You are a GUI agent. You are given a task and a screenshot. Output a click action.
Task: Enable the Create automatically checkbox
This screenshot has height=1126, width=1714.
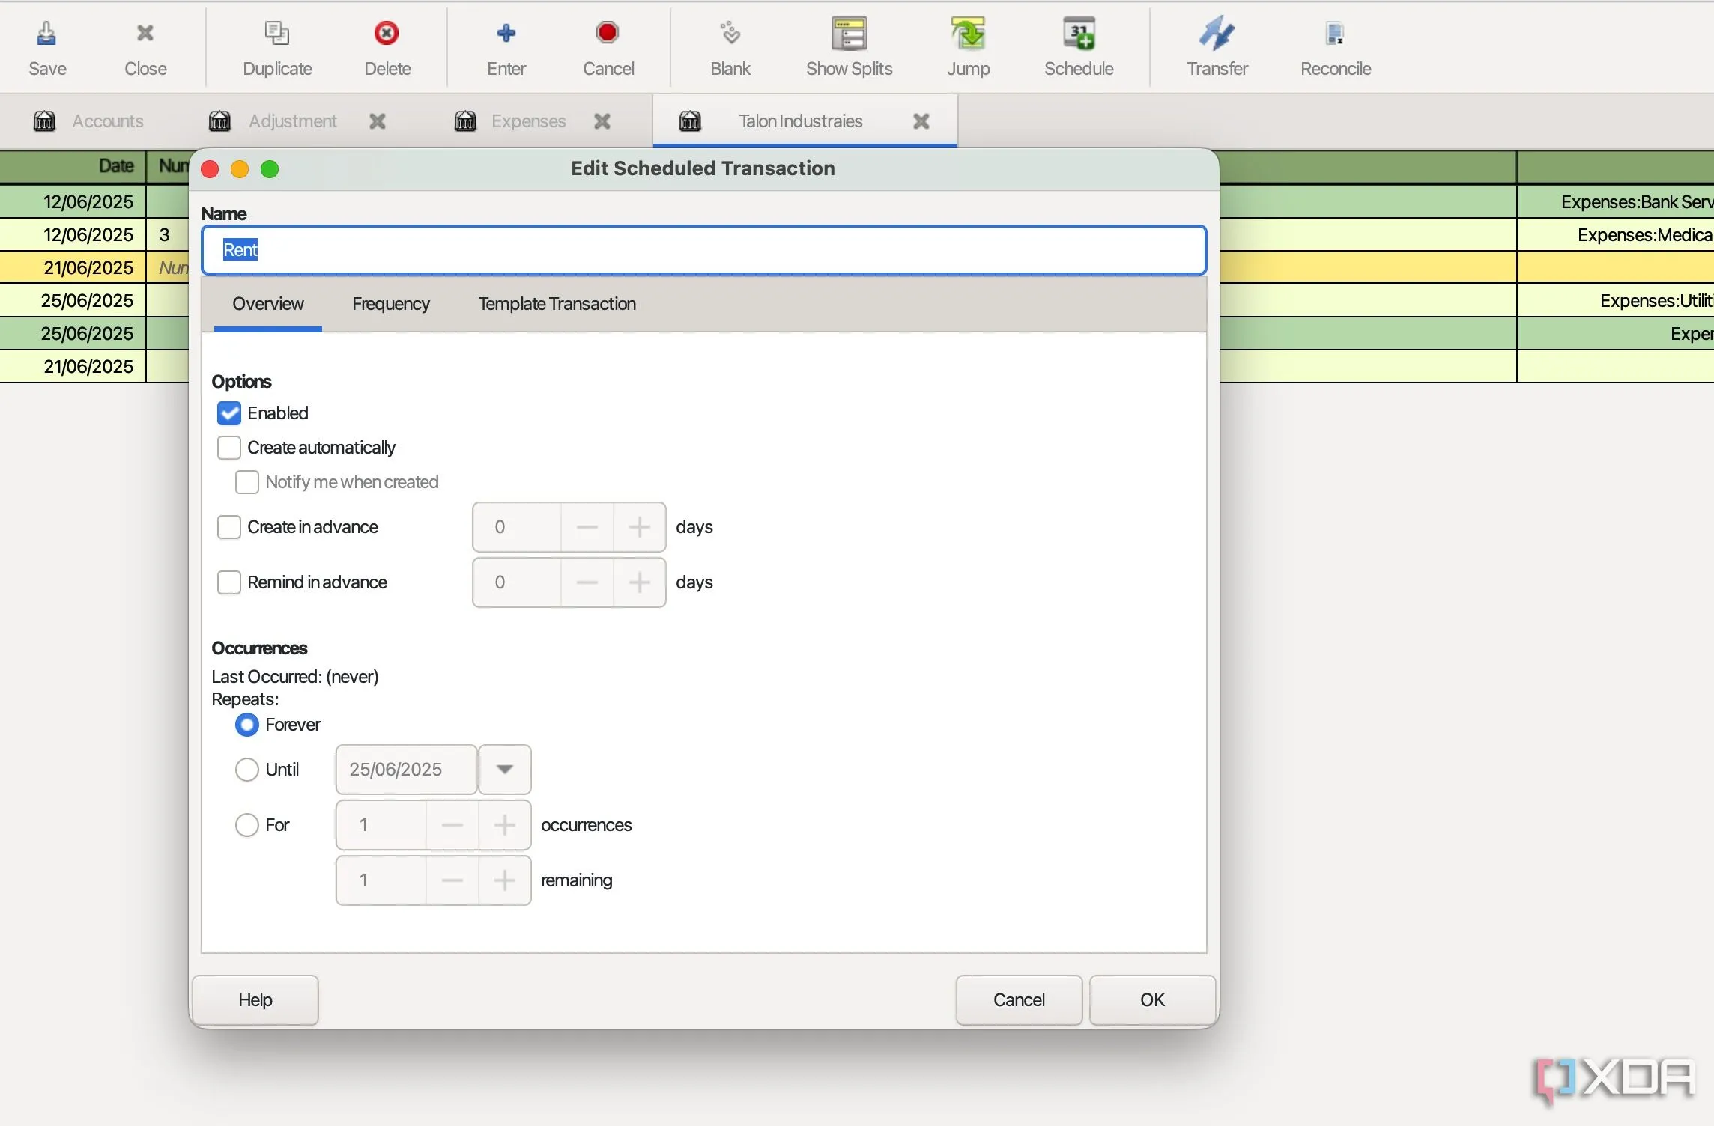[x=229, y=448]
